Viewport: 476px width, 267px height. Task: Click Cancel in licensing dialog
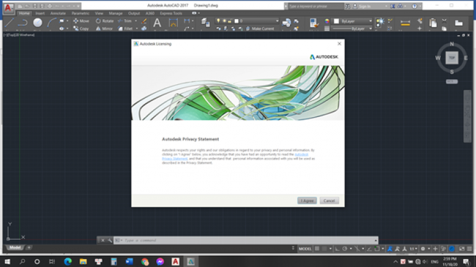[329, 201]
